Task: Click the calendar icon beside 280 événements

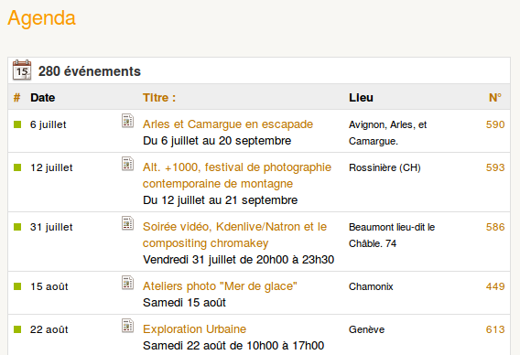Action: coord(22,70)
